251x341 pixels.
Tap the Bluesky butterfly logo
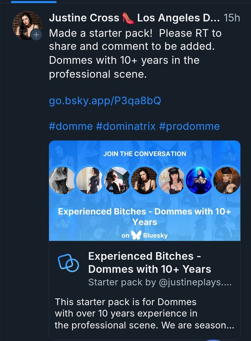click(136, 235)
